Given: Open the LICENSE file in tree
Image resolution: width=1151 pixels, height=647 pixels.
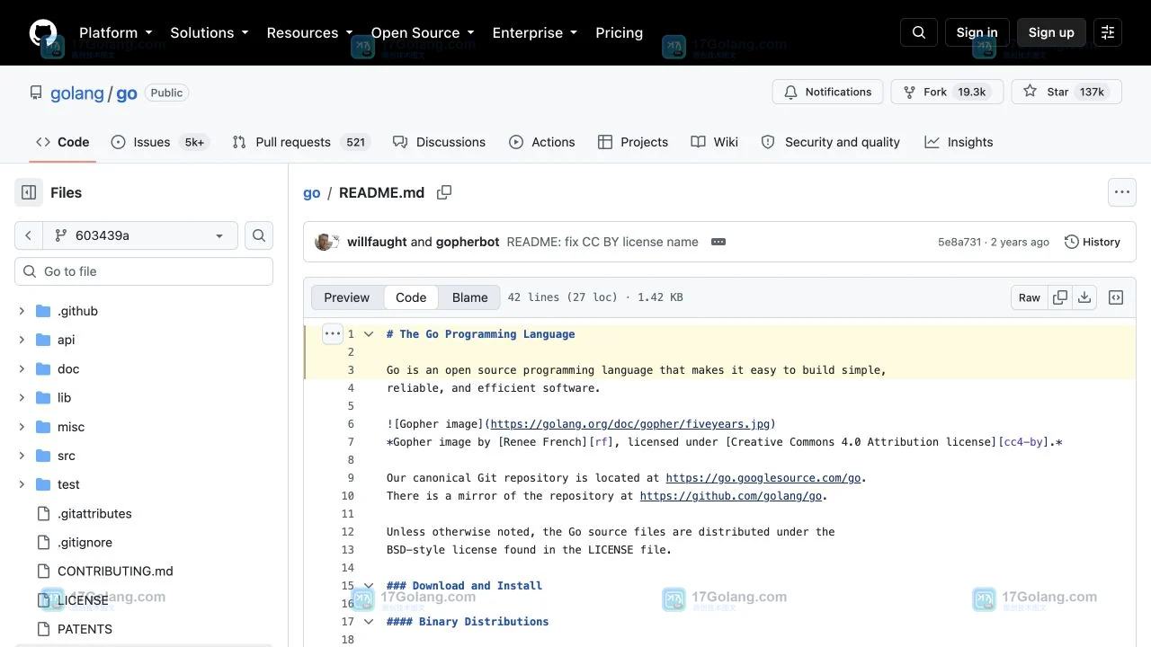Looking at the screenshot, I should click(x=83, y=600).
